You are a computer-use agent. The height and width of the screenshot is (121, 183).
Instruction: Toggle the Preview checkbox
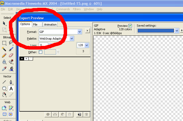(x=130, y=26)
